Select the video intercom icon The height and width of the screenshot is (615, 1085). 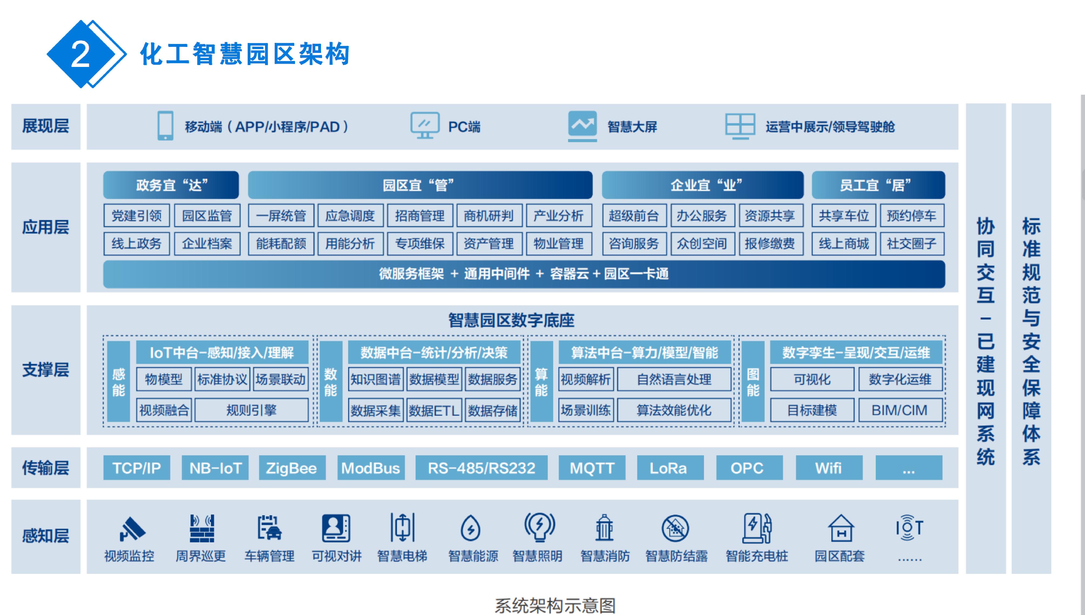click(x=336, y=528)
